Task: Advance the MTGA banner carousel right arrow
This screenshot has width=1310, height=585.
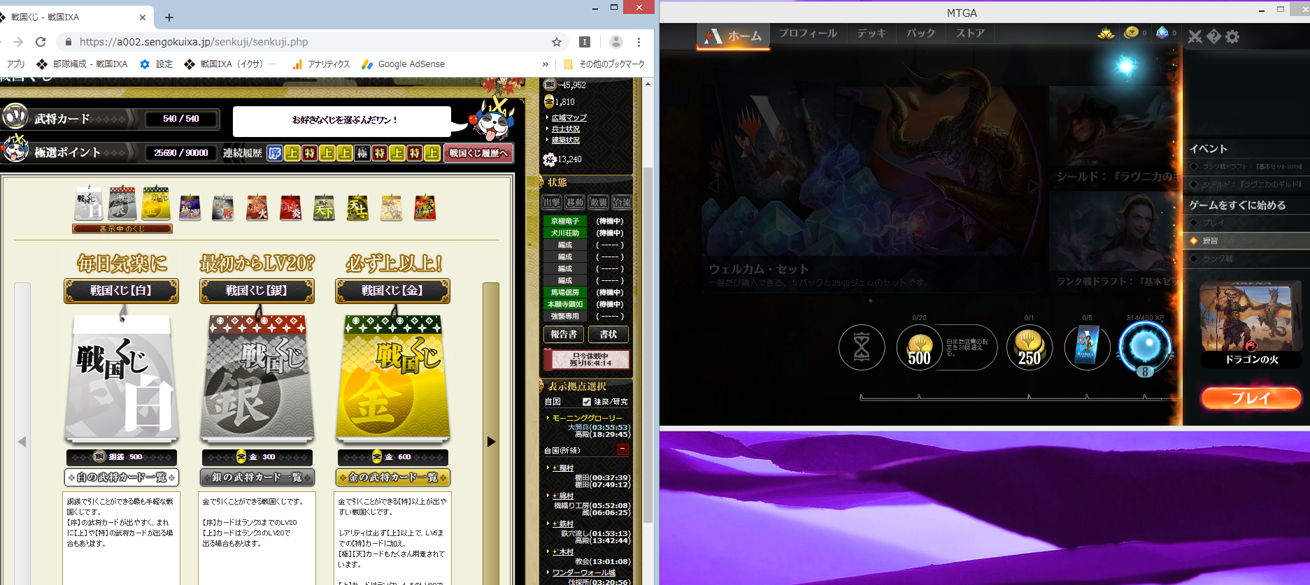Action: (x=1033, y=185)
